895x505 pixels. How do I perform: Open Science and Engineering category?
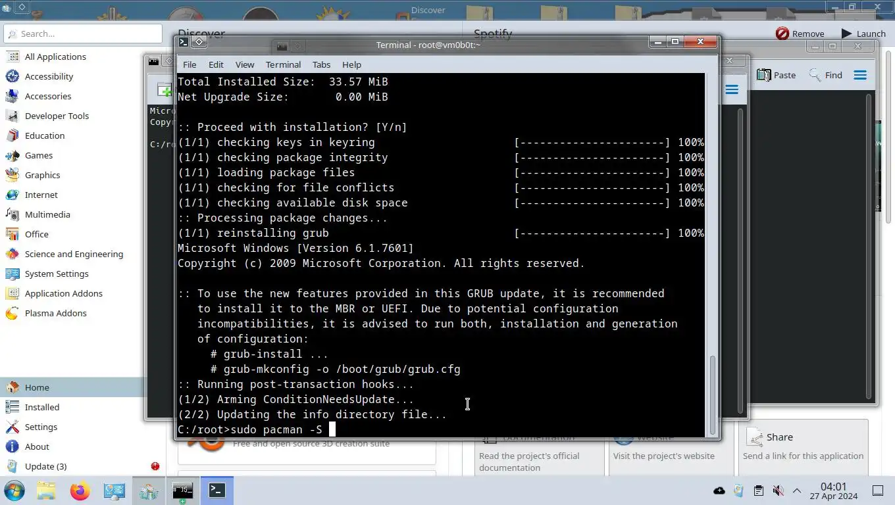point(72,254)
